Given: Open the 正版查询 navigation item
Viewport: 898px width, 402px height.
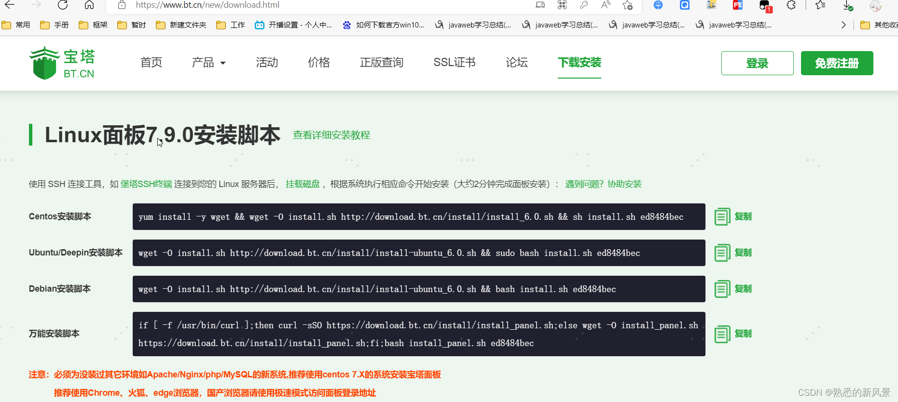Looking at the screenshot, I should (382, 63).
